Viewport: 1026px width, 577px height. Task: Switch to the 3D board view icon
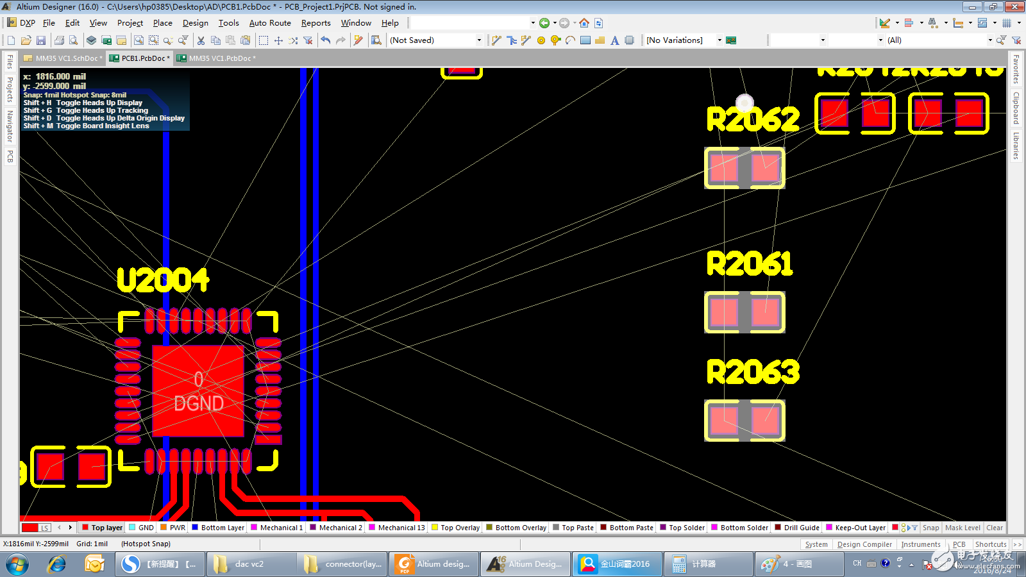tap(92, 40)
